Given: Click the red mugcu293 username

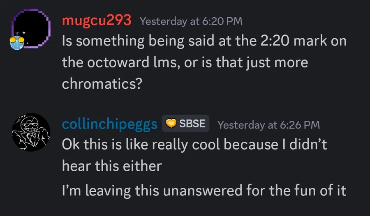Looking at the screenshot, I should point(97,20).
